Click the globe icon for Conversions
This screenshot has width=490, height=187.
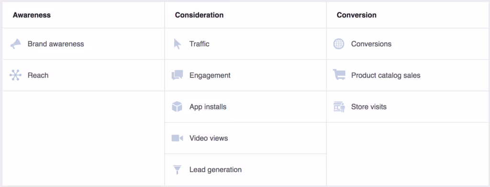[339, 44]
